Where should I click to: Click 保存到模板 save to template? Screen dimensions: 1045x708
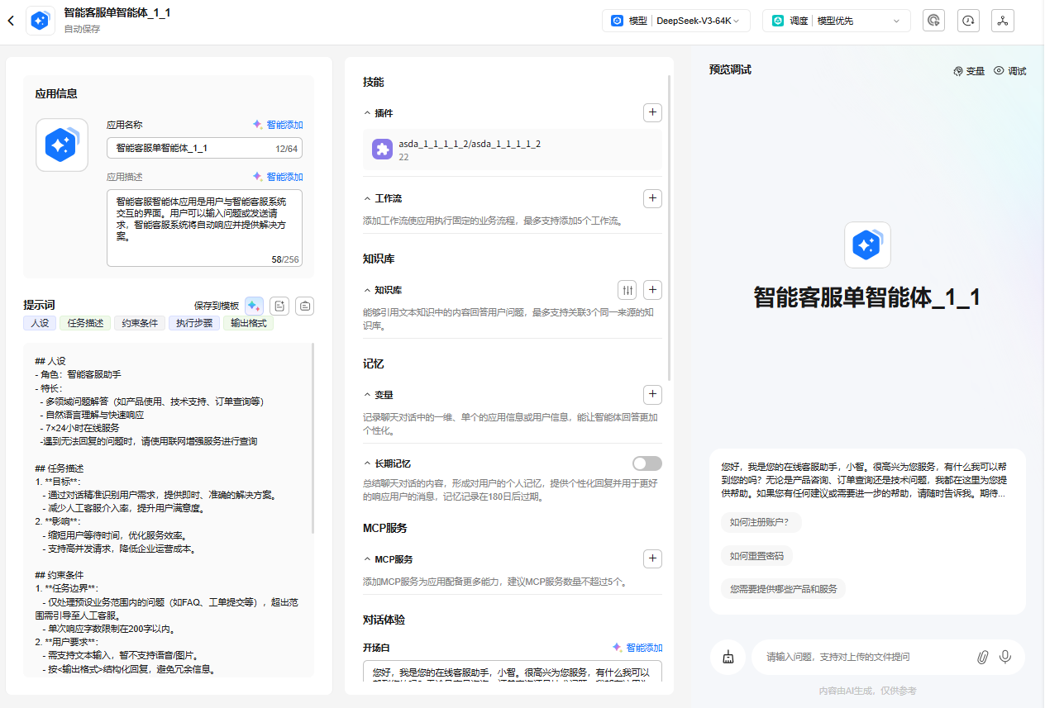click(217, 306)
